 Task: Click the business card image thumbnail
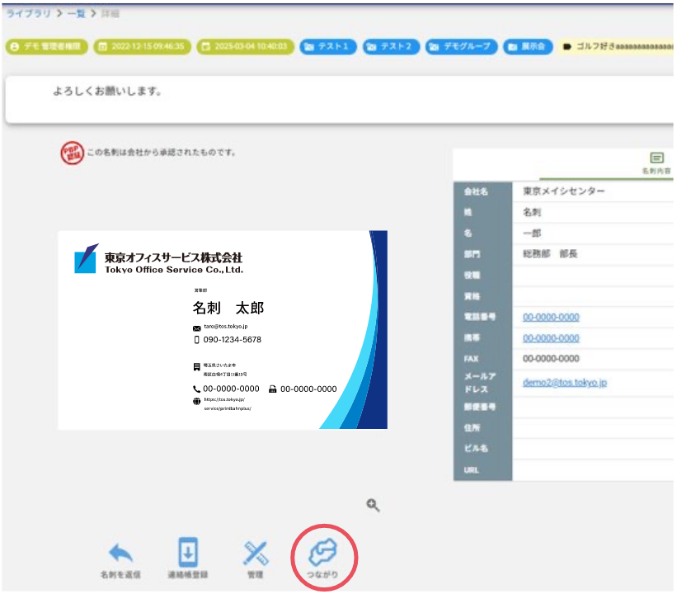[223, 330]
